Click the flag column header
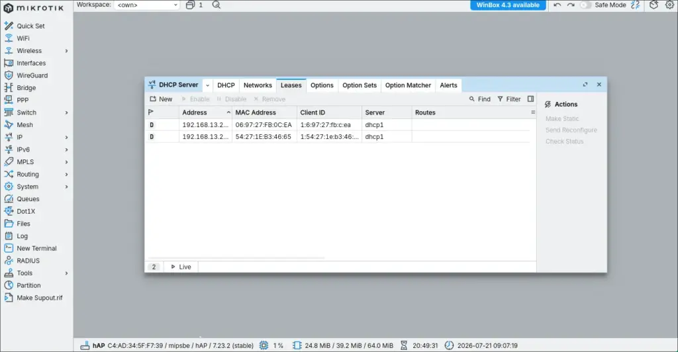Screen dimensions: 678x352 pos(162,112)
